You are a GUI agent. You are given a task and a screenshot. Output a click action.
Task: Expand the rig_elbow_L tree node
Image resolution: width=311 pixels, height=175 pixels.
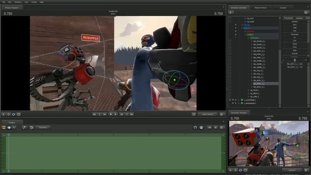coord(248,93)
